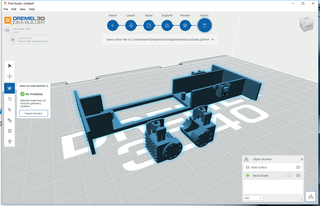
Task: Click the FRONT face of the view cube
Action: [x=309, y=26]
